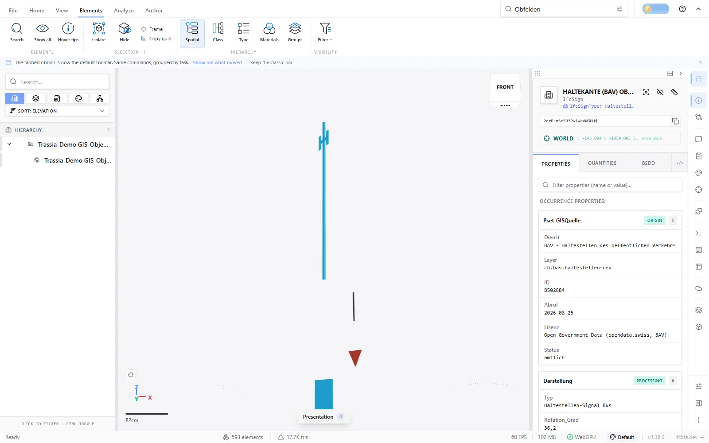Switch hierarchy to Groups view
Image resolution: width=709 pixels, height=443 pixels.
click(x=295, y=33)
